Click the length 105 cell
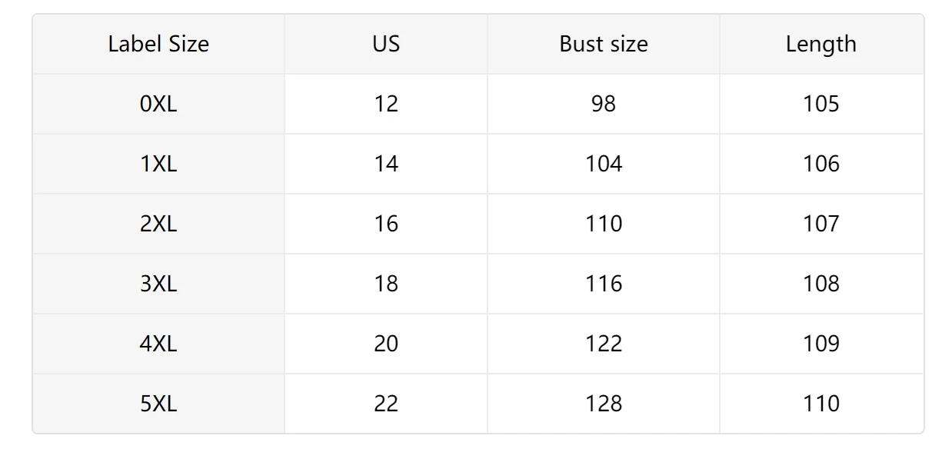The height and width of the screenshot is (449, 952). pos(821,104)
